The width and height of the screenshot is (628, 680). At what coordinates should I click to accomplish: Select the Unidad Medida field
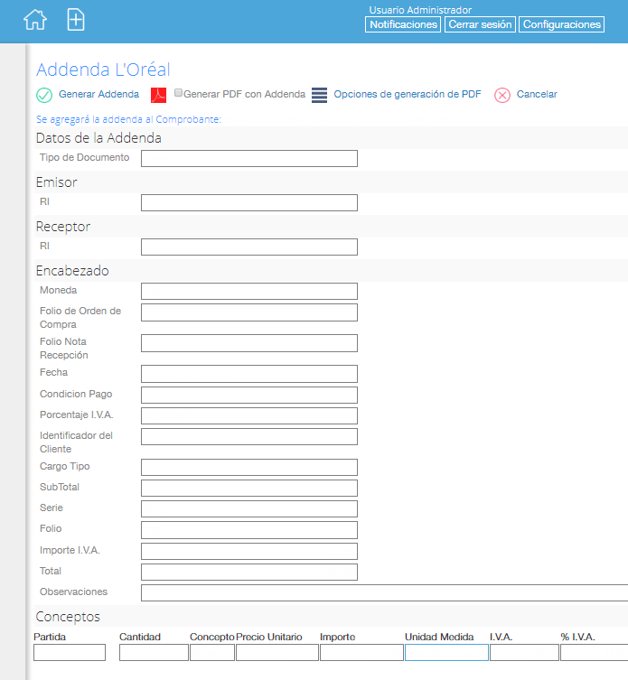point(446,653)
